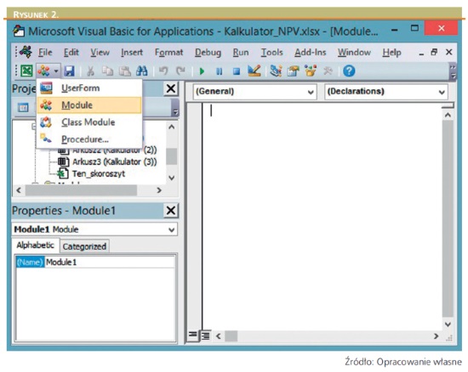This screenshot has height=372, width=468.
Task: Click the Toolbox wrench icon
Action: [328, 70]
